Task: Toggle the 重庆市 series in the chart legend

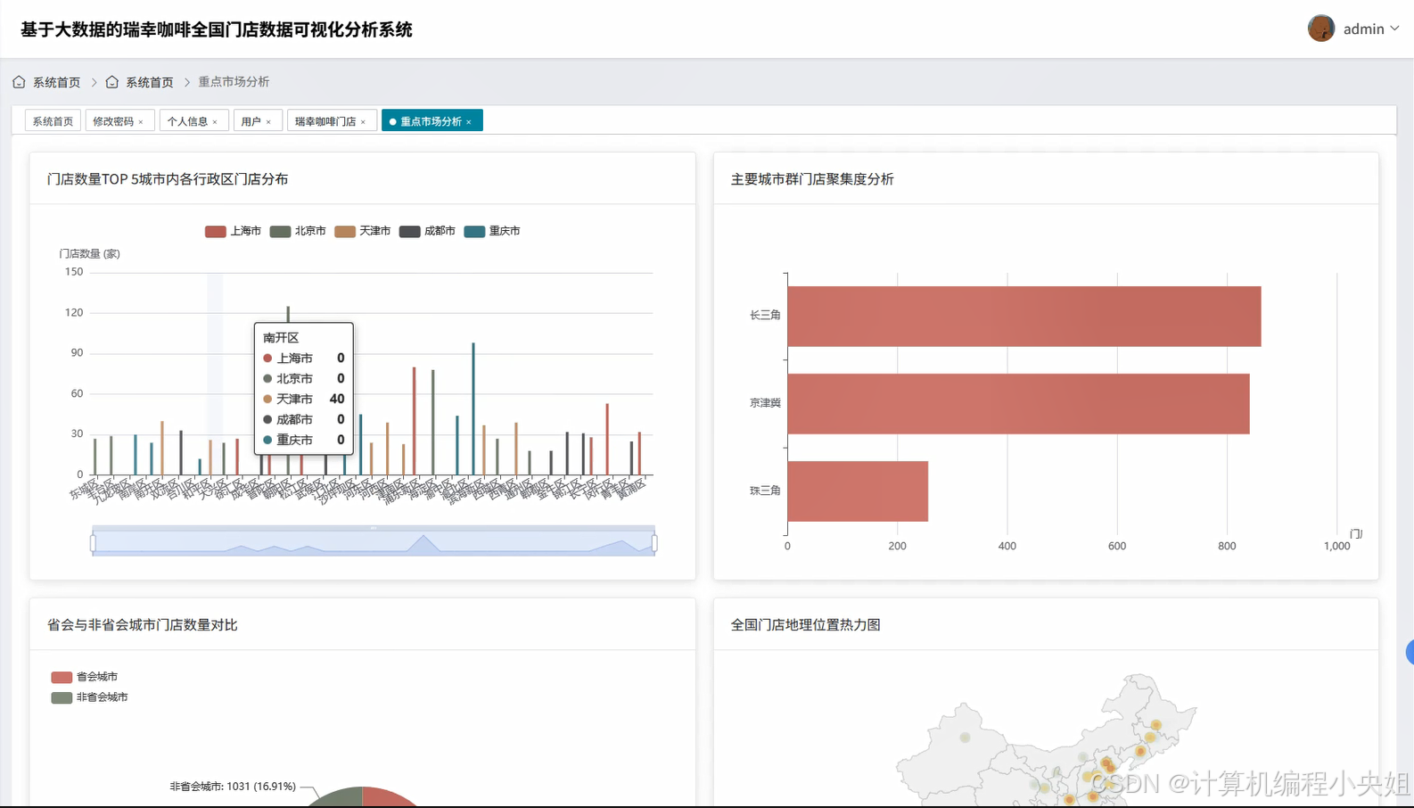Action: pyautogui.click(x=492, y=231)
